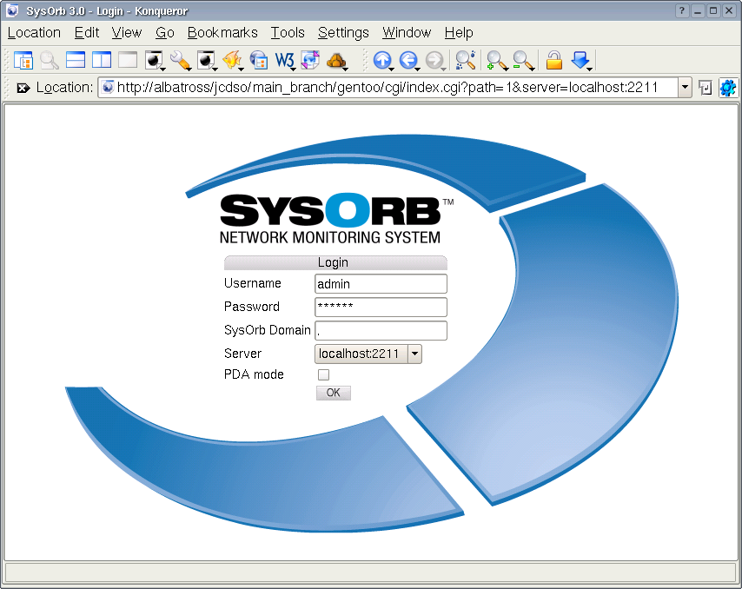Click the split view left/right icon
This screenshot has height=589, width=742.
[102, 60]
